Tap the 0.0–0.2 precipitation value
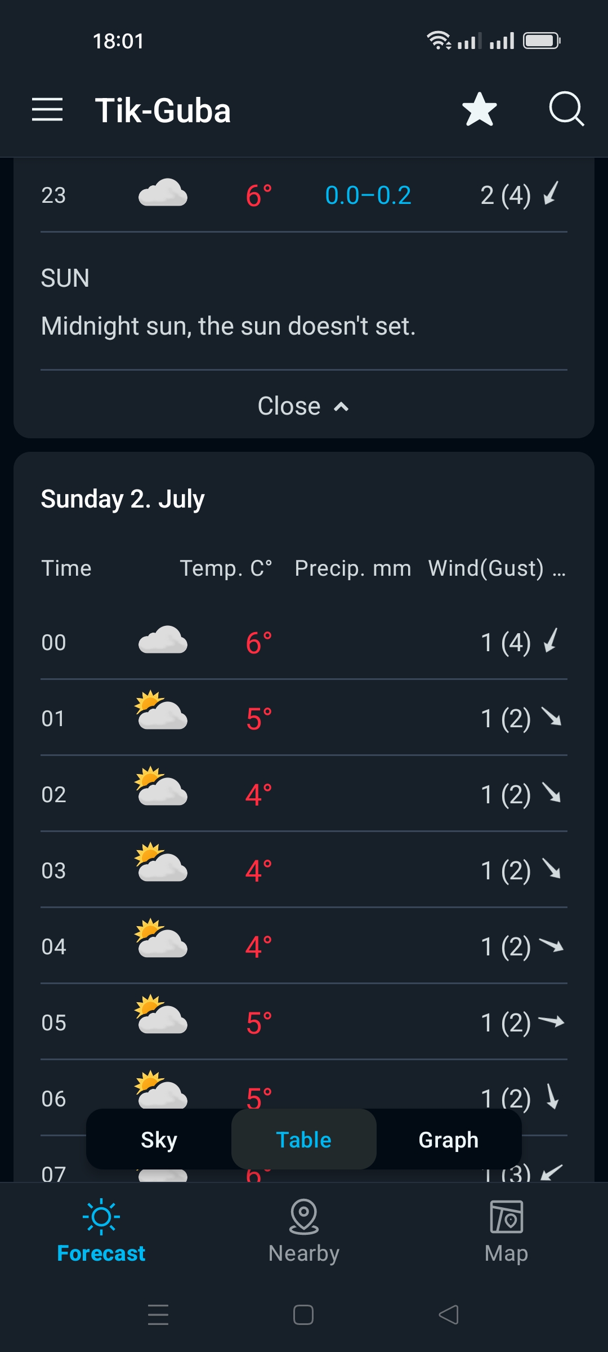 [368, 195]
